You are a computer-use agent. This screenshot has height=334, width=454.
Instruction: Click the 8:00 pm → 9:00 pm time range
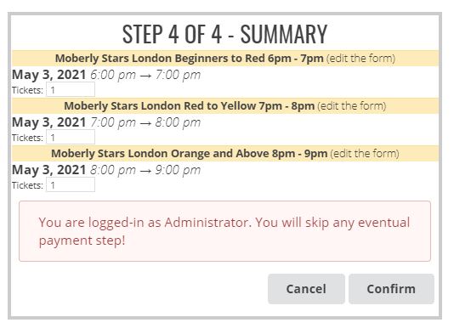pyautogui.click(x=145, y=170)
